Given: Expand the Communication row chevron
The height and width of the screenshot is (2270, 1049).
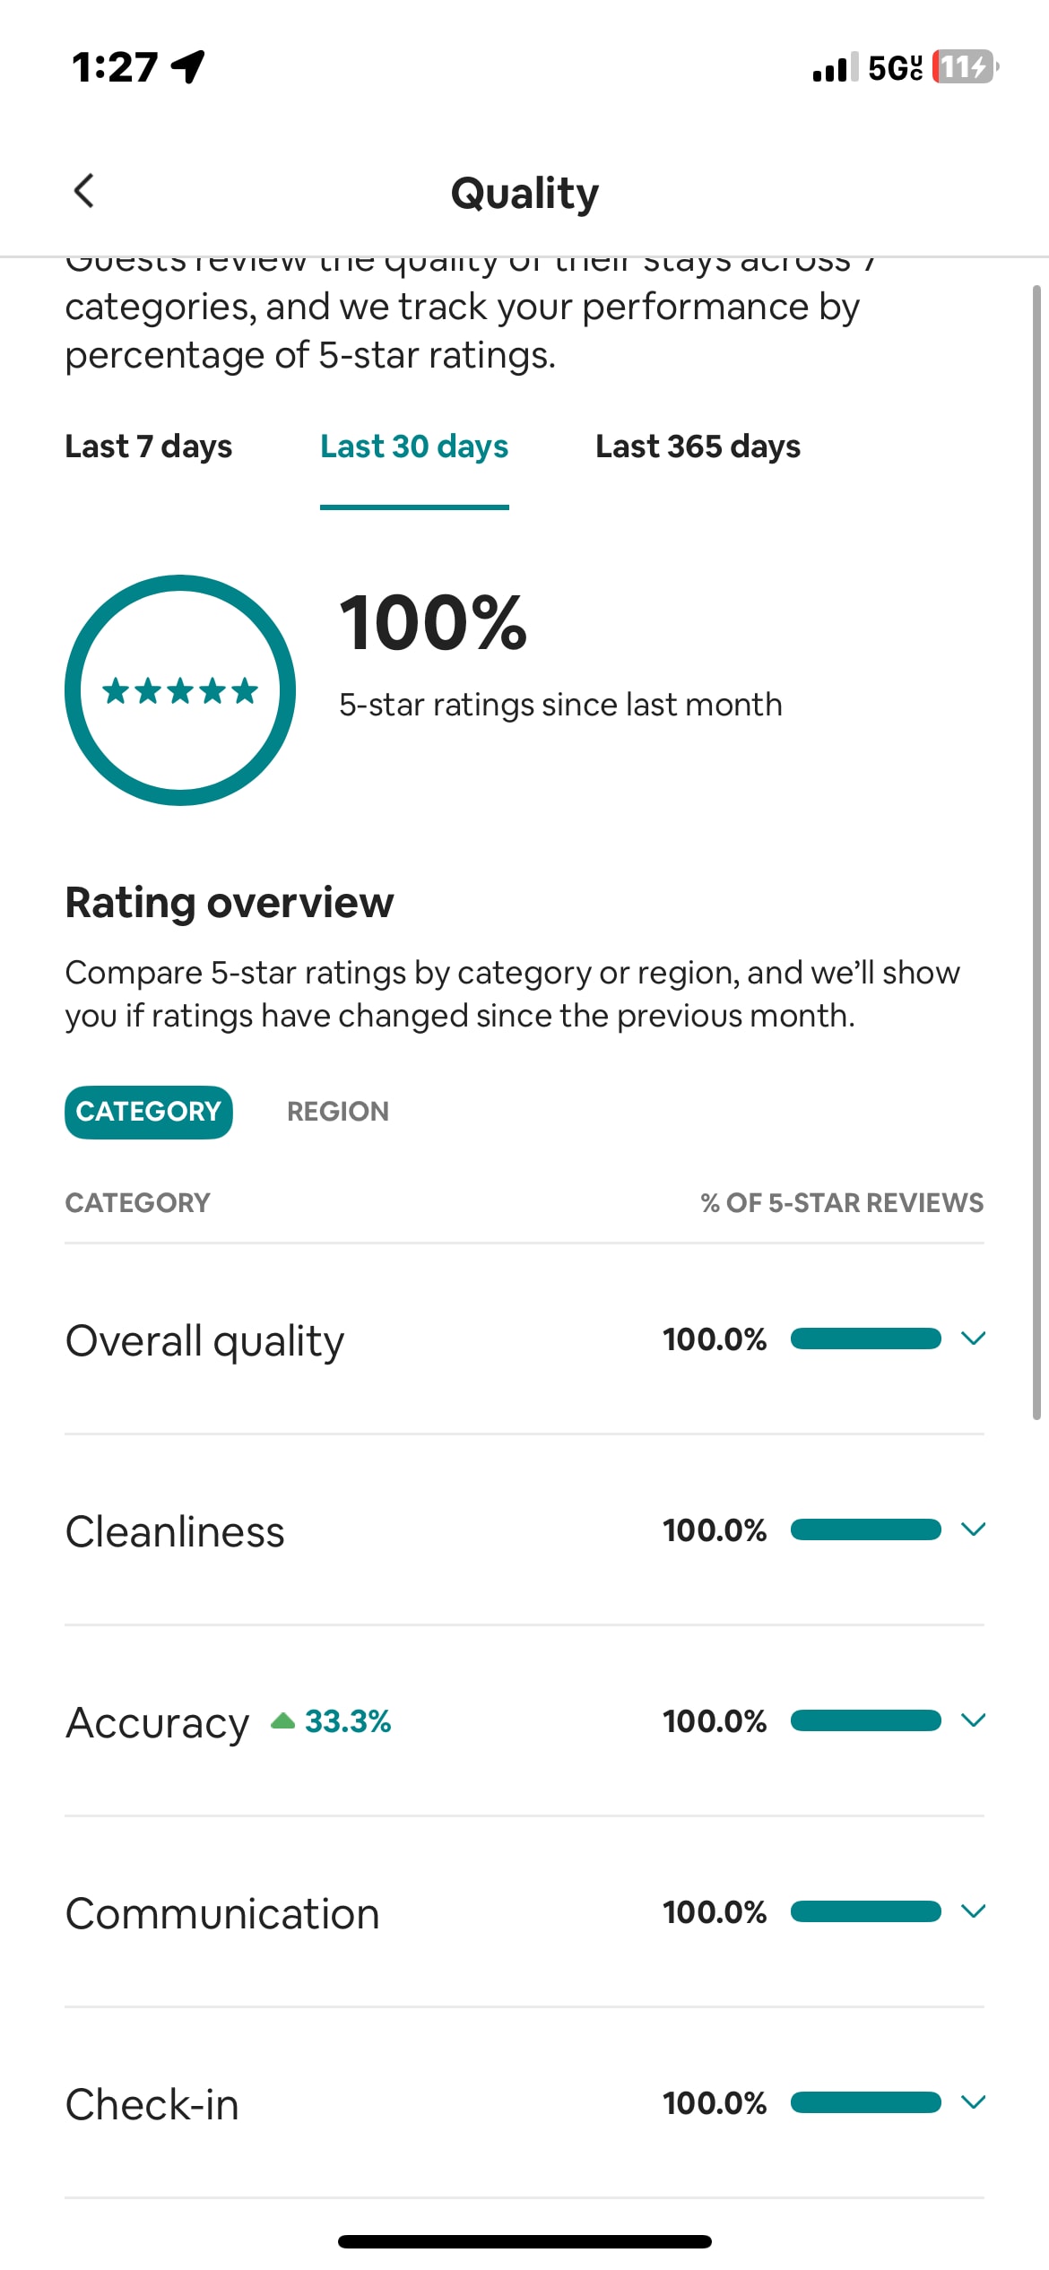Looking at the screenshot, I should coord(973,1911).
